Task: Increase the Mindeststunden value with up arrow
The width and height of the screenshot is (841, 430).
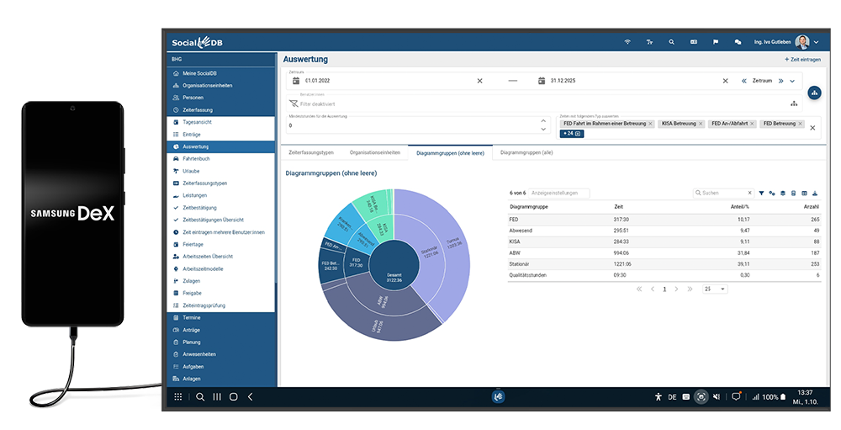Action: 542,120
